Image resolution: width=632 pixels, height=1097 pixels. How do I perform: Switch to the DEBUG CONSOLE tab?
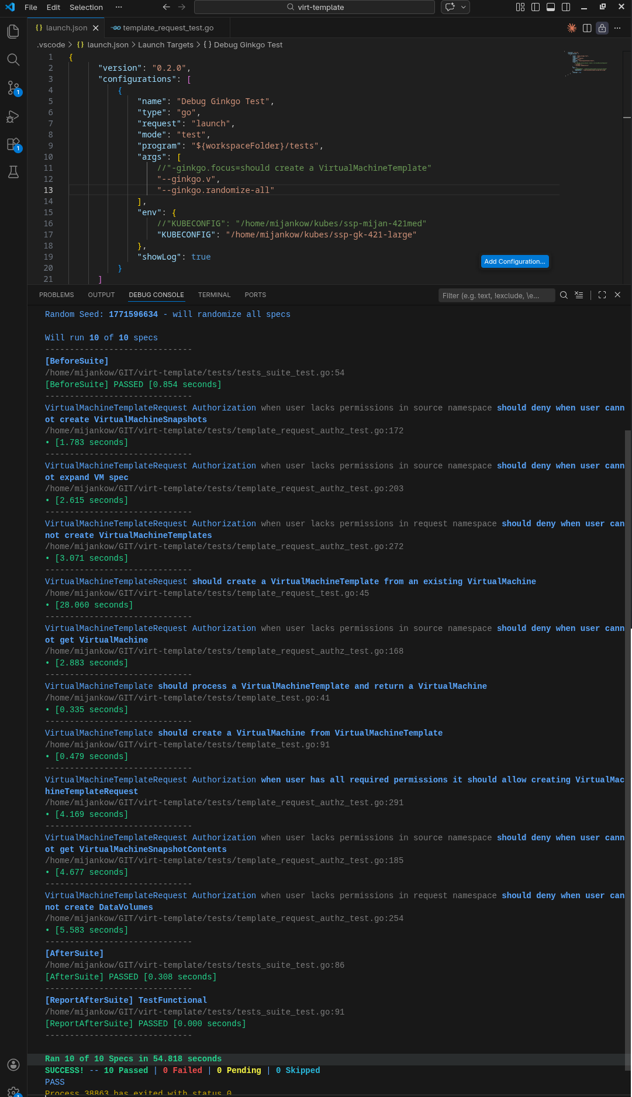pos(157,295)
